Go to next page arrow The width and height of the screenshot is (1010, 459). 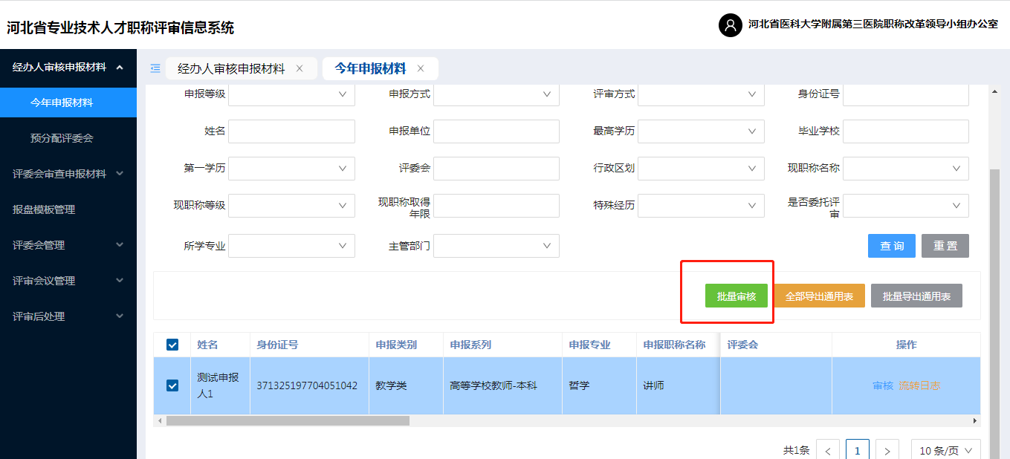887,451
